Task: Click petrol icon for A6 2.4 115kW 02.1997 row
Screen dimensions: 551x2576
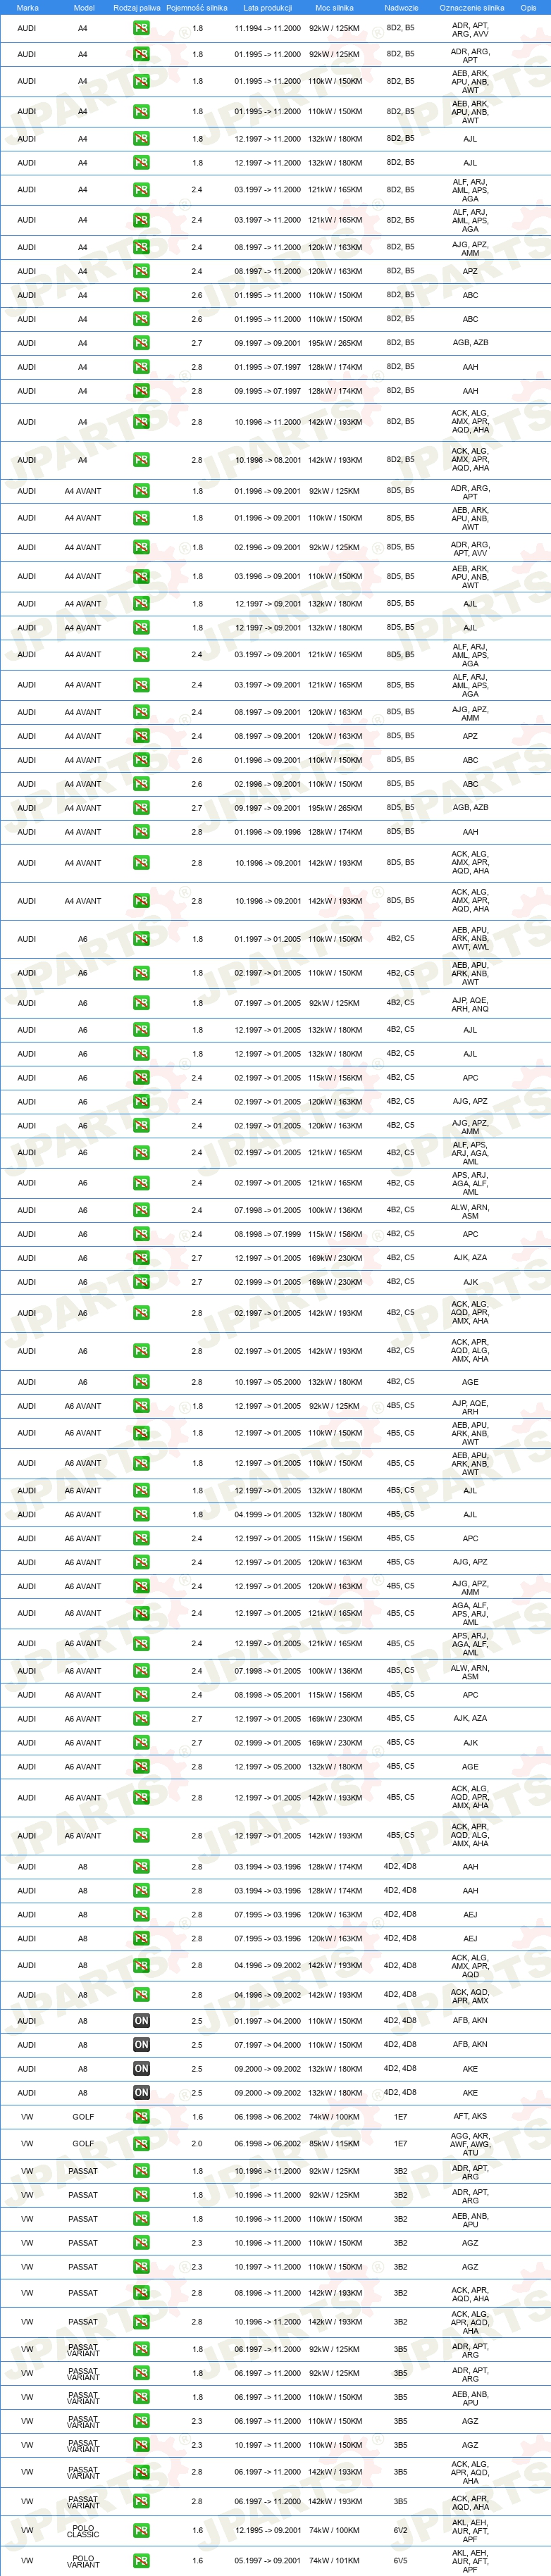Action: tap(141, 1078)
